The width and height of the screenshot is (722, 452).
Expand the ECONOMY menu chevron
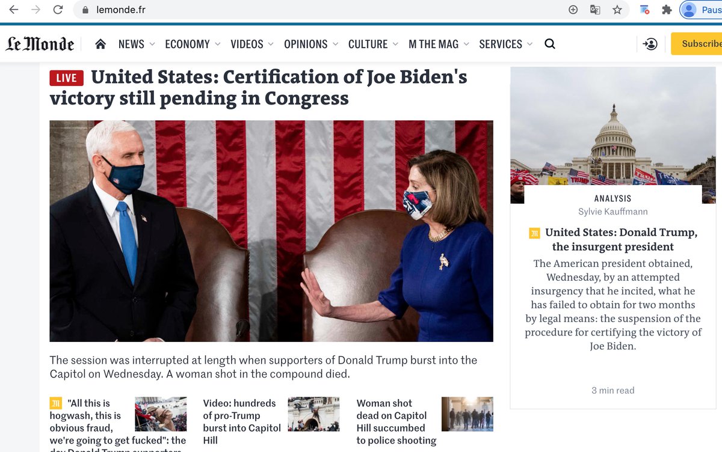click(x=217, y=44)
